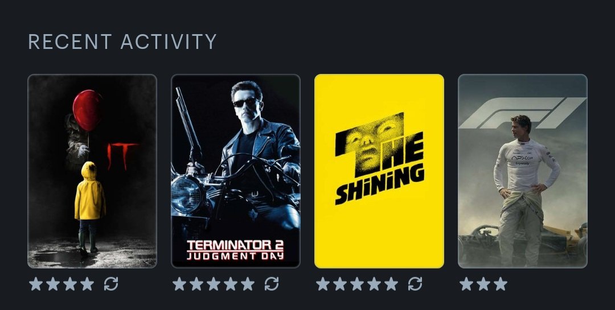Click second star under IT poster
Screen dimensions: 615x310
[x=53, y=284]
